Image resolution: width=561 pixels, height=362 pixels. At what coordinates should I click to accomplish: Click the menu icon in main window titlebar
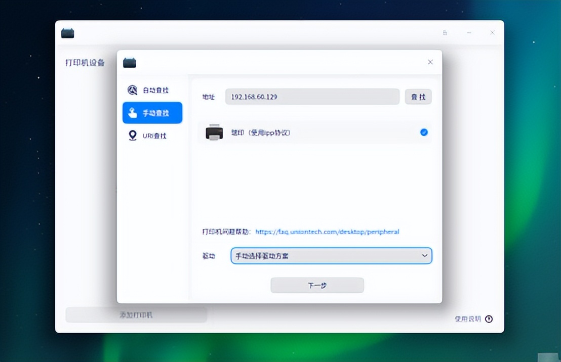click(445, 32)
